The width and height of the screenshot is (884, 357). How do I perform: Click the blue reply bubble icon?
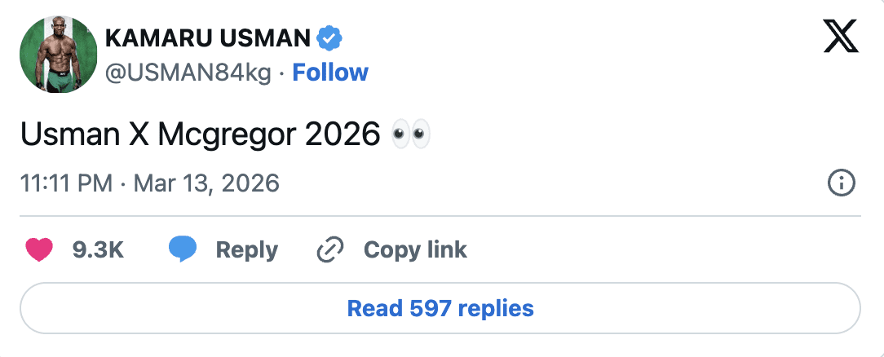(x=183, y=249)
